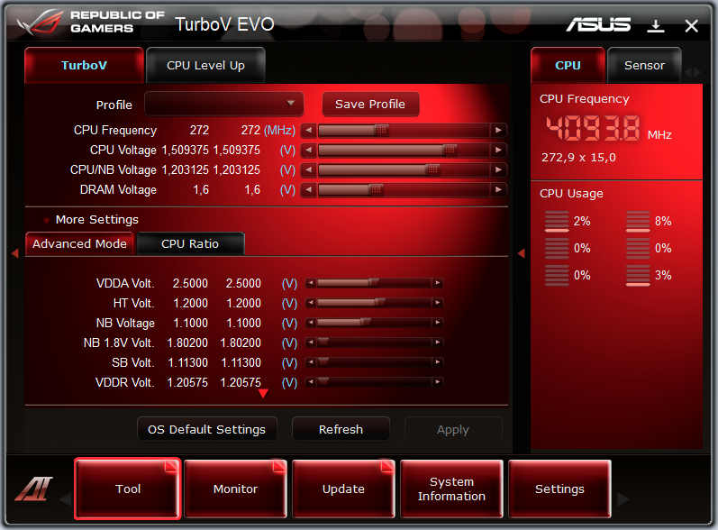This screenshot has height=530, width=718.
Task: Raise VDDR Volt. using right arrow
Action: pyautogui.click(x=438, y=381)
